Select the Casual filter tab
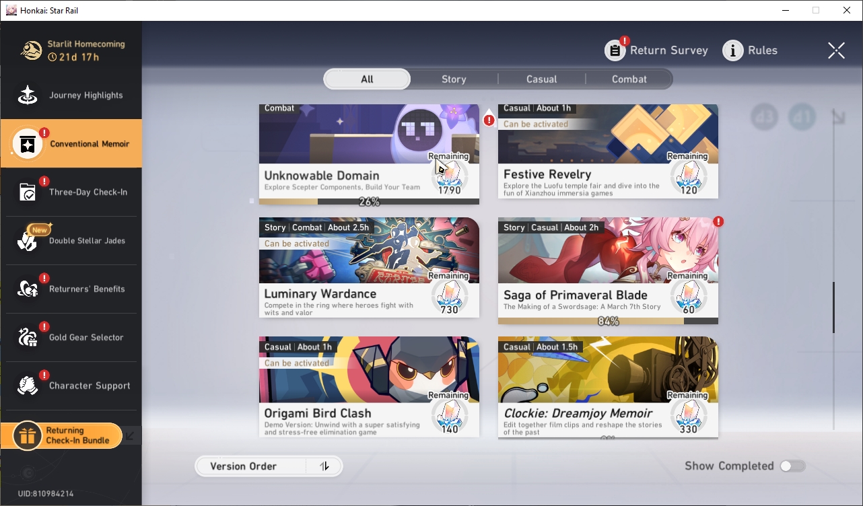 click(x=541, y=79)
